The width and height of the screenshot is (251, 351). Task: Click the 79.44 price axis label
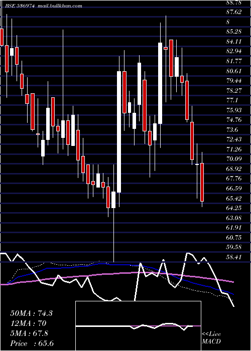point(234,81)
